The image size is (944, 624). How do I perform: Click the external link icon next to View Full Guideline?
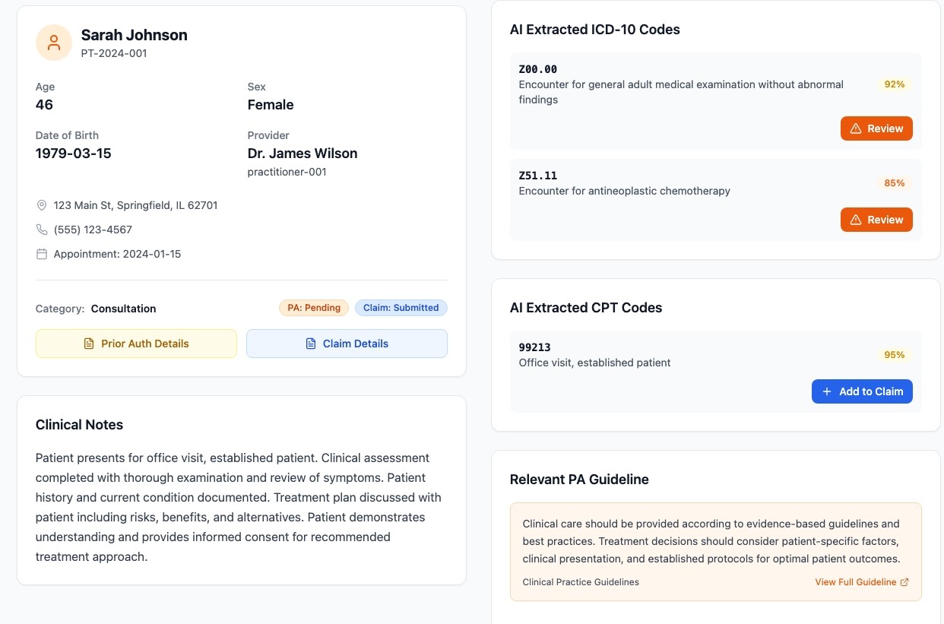904,582
